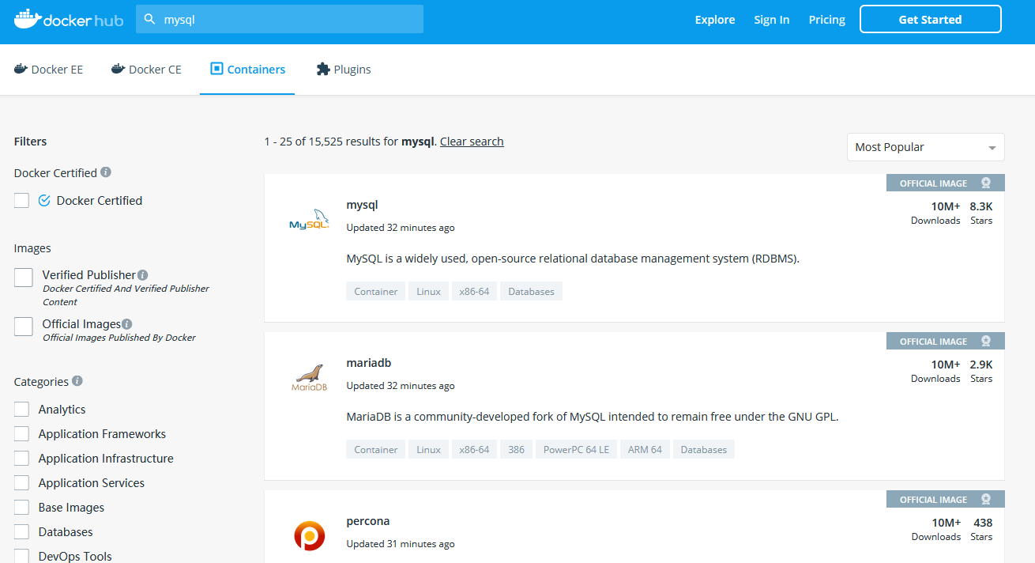Viewport: 1035px width, 563px height.
Task: Click the Docker Certified checkmark badge icon
Action: pyautogui.click(x=44, y=201)
